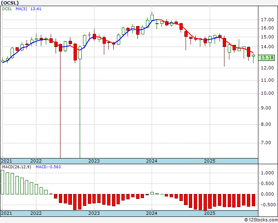The width and height of the screenshot is (278, 223).
Task: Click the tallest green MACD bar at 2021
Action: pos(2,182)
